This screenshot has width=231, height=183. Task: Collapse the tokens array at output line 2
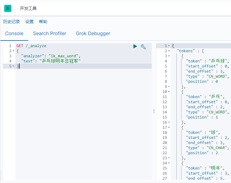[x=169, y=51]
